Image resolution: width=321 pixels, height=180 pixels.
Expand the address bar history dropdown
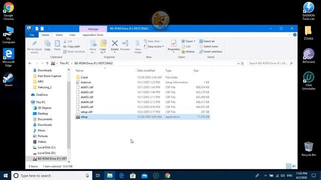click(238, 63)
